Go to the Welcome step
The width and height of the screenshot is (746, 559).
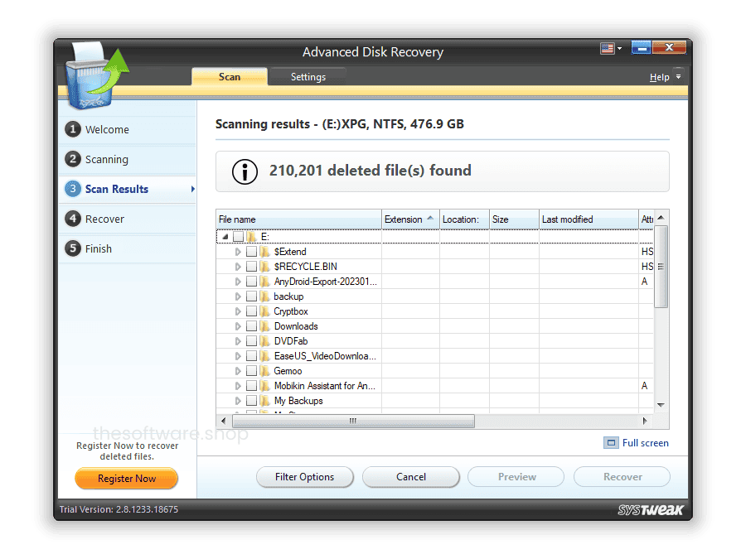[x=127, y=129]
